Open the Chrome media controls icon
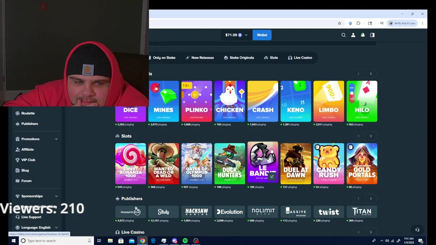The width and height of the screenshot is (436, 245). click(381, 23)
